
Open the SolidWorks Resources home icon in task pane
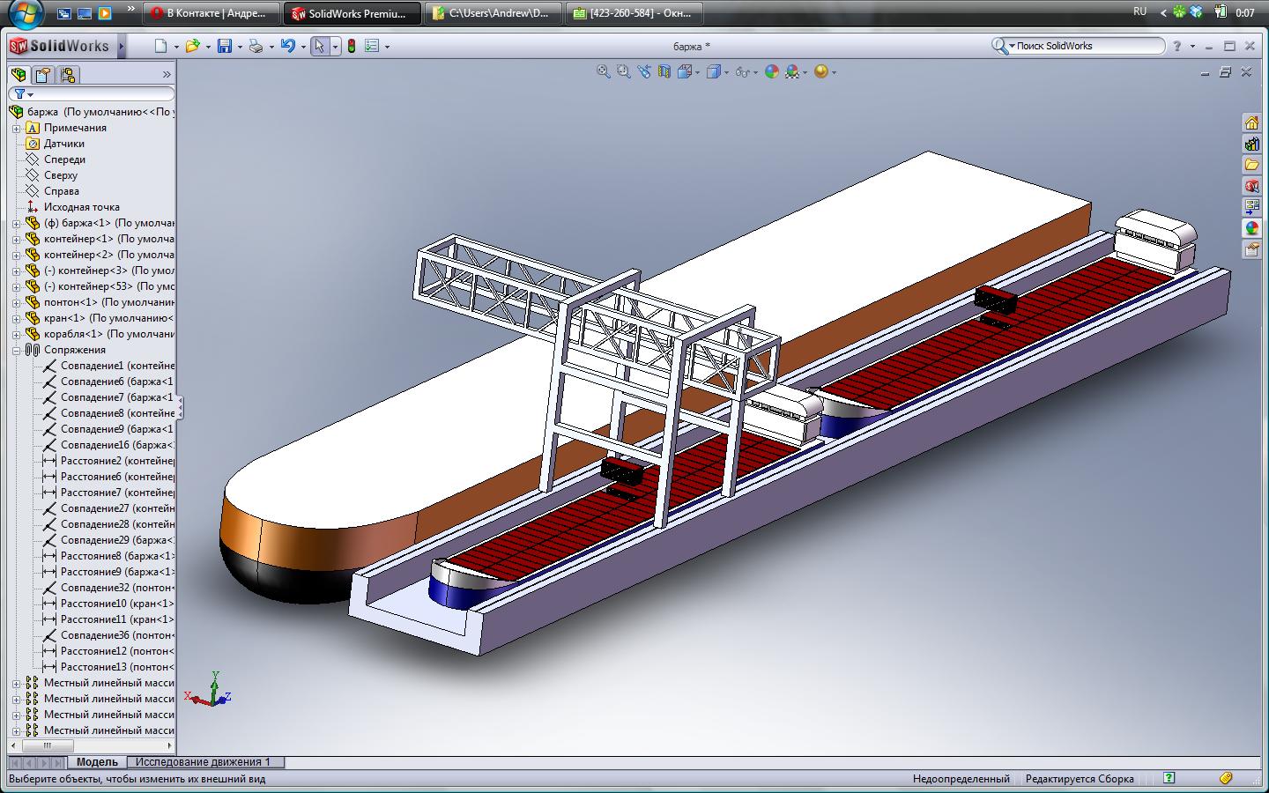point(1251,122)
